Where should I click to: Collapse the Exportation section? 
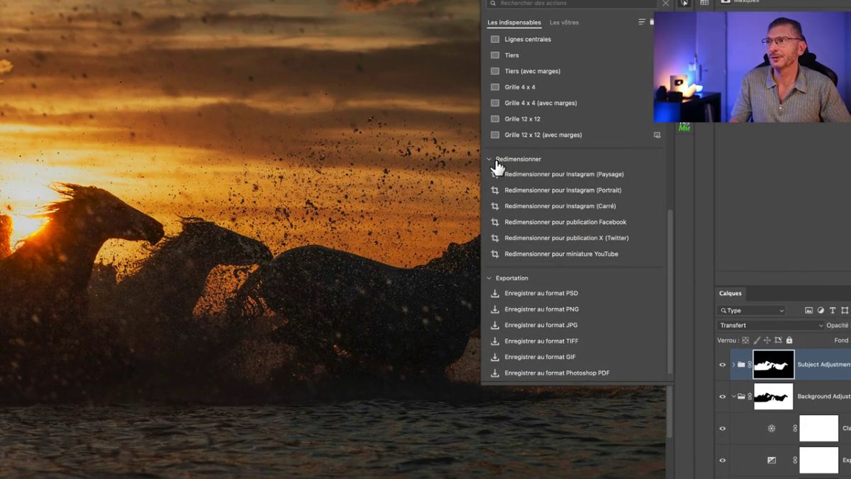[x=489, y=278]
